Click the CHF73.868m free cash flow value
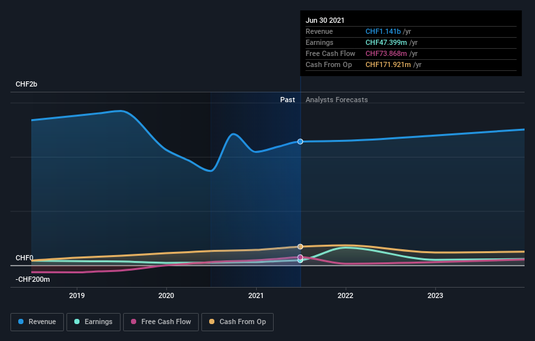Viewport: 535px width, 341px height. click(x=386, y=53)
